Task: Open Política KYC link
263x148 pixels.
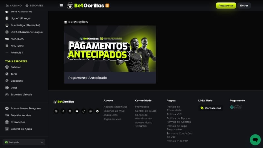Action: coord(174,114)
